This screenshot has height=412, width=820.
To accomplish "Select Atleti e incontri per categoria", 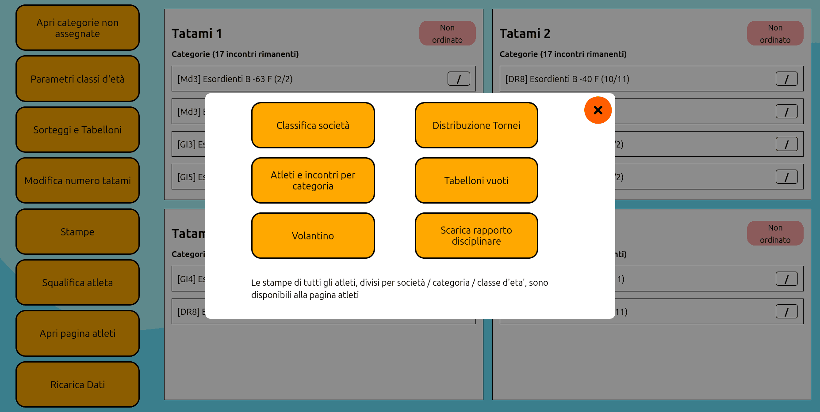I will click(313, 181).
